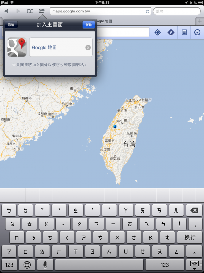The height and width of the screenshot is (273, 204).
Task: Tap the ㄚ key
Action: point(126,210)
